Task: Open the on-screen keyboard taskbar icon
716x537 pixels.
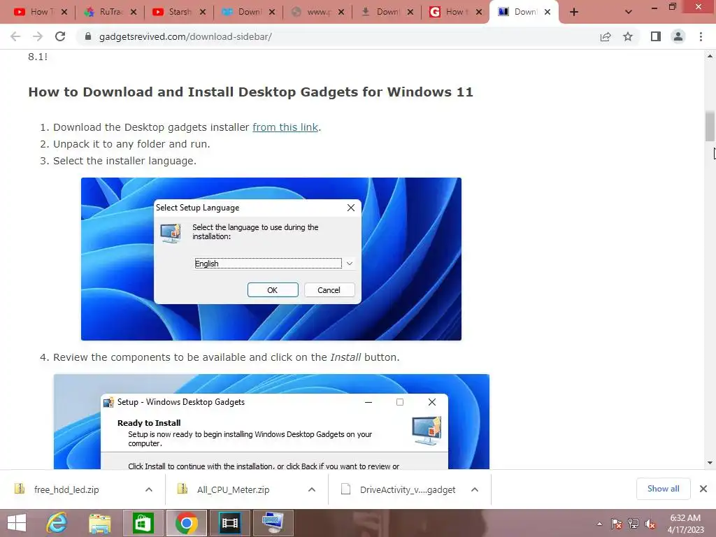Action: tap(273, 523)
